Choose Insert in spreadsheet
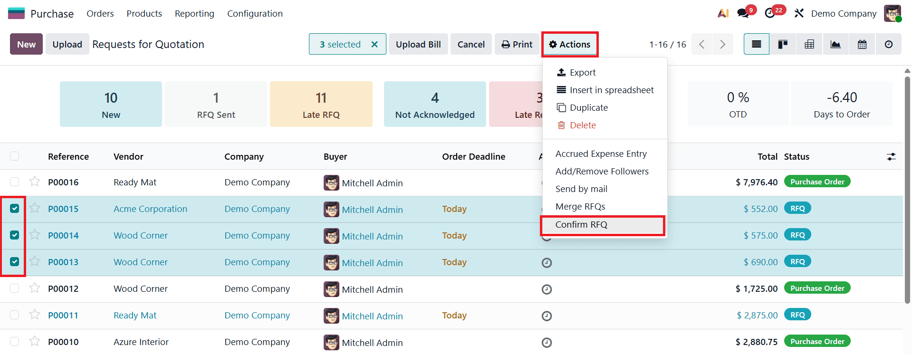The height and width of the screenshot is (355, 912). pyautogui.click(x=605, y=90)
